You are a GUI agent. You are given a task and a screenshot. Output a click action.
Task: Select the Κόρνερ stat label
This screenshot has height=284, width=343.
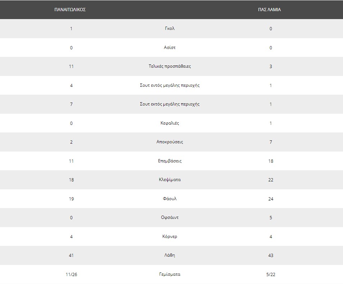point(170,236)
